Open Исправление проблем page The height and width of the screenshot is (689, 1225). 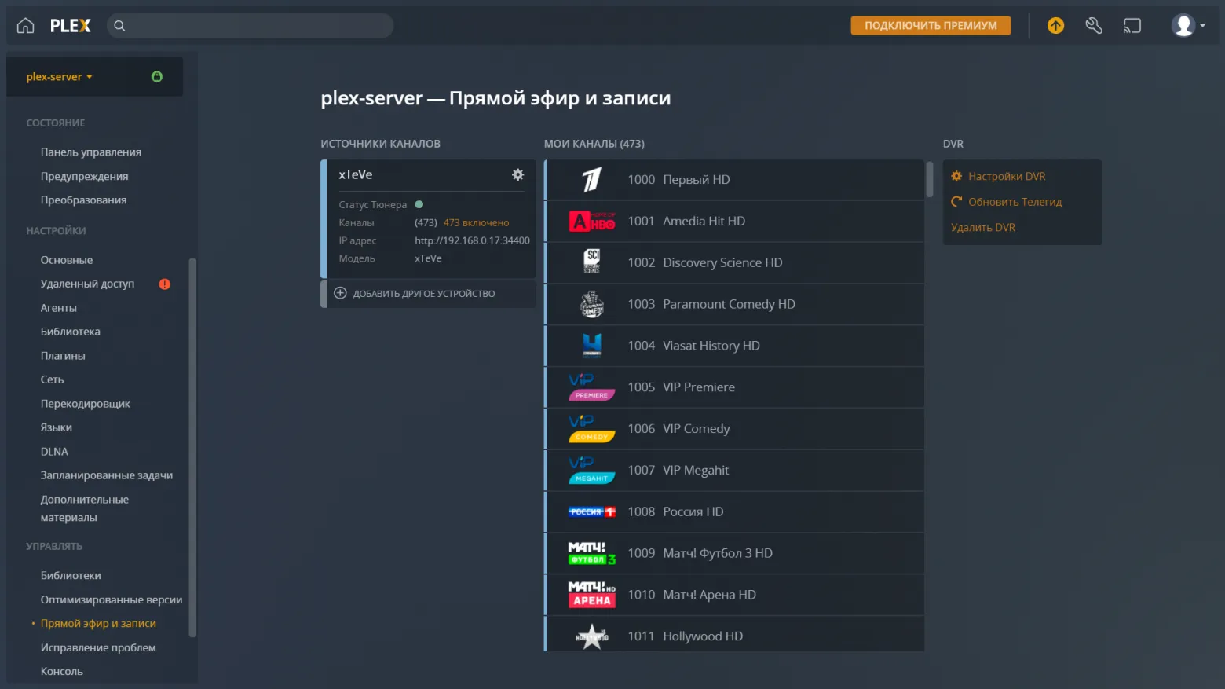coord(98,647)
